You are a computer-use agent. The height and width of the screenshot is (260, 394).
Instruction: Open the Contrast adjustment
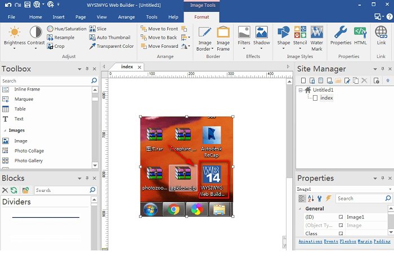[x=35, y=37]
